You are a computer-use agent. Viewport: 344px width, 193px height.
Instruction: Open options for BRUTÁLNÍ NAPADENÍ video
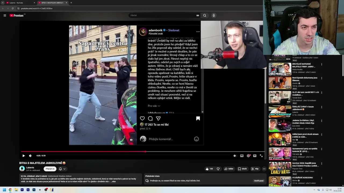click(321, 65)
